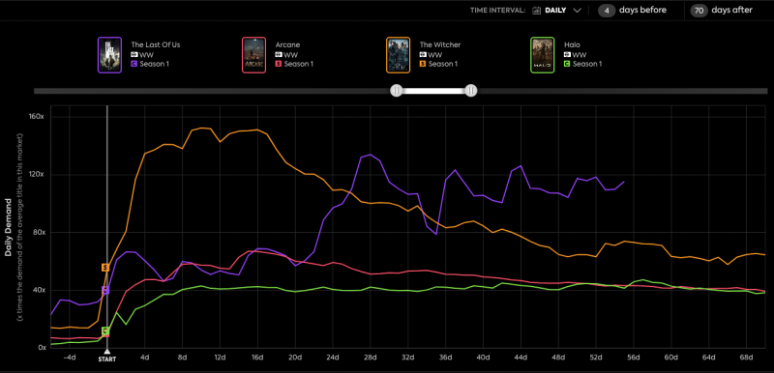Viewport: 774px width, 373px height.
Task: Click the left handle of range slider
Action: [397, 91]
